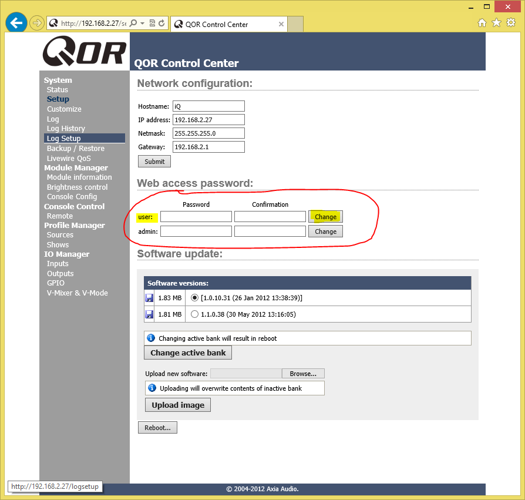Click the Reboot... button
The width and height of the screenshot is (525, 500).
tap(157, 428)
